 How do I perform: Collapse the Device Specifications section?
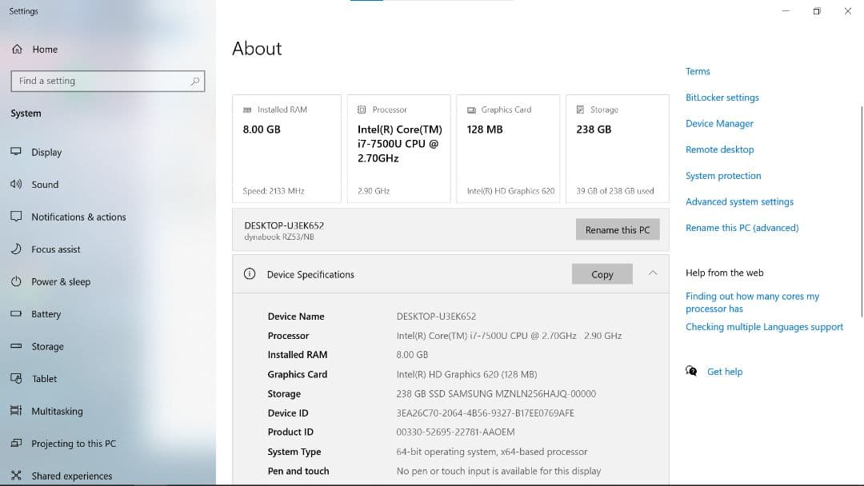point(653,273)
